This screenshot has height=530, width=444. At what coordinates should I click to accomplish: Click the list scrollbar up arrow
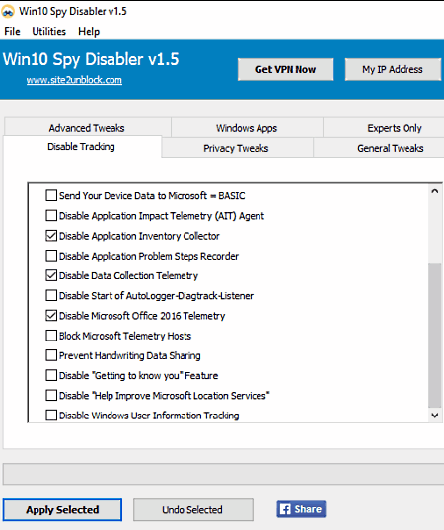click(435, 191)
